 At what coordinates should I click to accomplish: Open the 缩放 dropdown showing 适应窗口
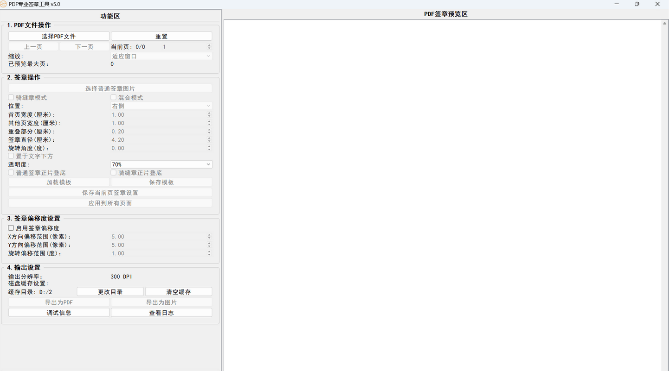[161, 56]
